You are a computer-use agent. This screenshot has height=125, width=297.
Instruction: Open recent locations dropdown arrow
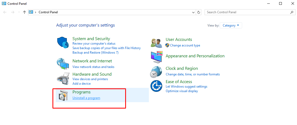19,12
